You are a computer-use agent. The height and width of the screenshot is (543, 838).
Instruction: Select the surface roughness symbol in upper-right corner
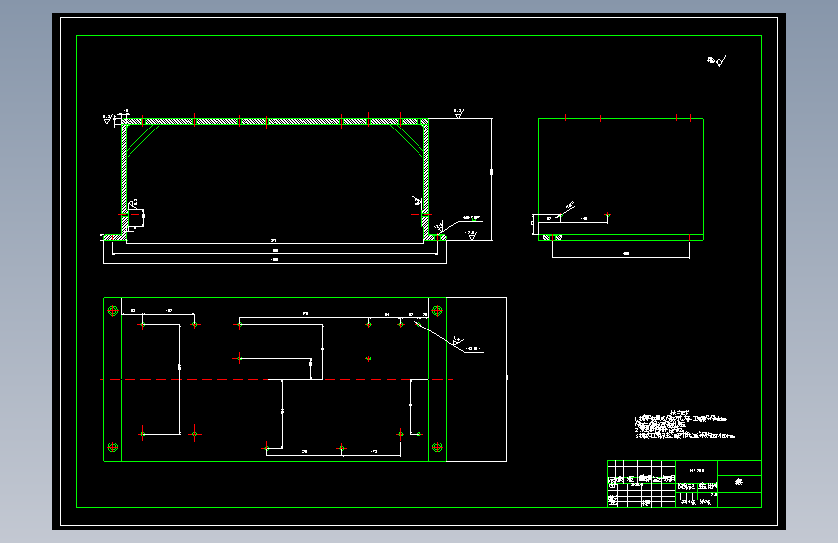[x=716, y=61]
